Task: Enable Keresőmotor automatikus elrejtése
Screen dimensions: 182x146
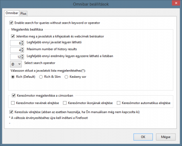Action: coord(119,103)
